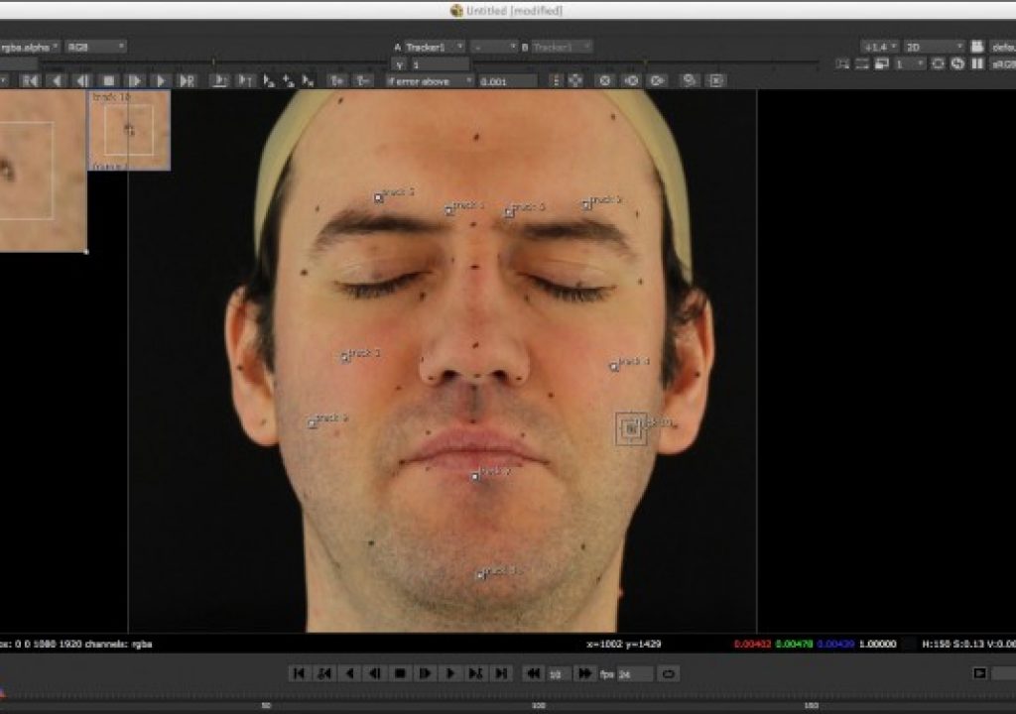
Task: Open the B input Tracker1 dropdown
Action: point(562,47)
